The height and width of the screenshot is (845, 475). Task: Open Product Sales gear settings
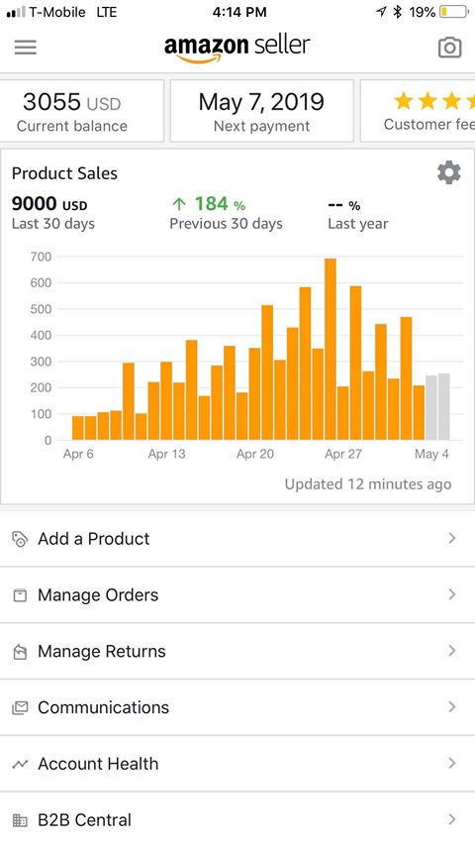(x=448, y=173)
